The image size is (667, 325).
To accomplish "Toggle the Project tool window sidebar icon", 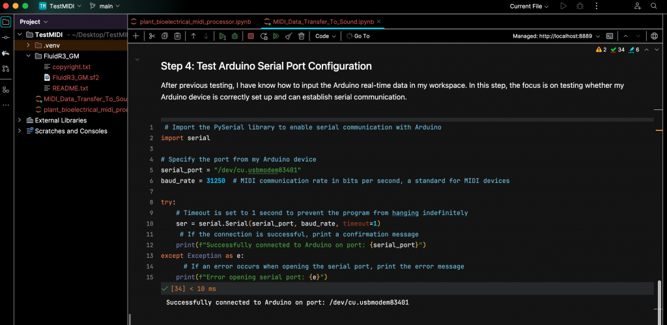I will click(6, 21).
